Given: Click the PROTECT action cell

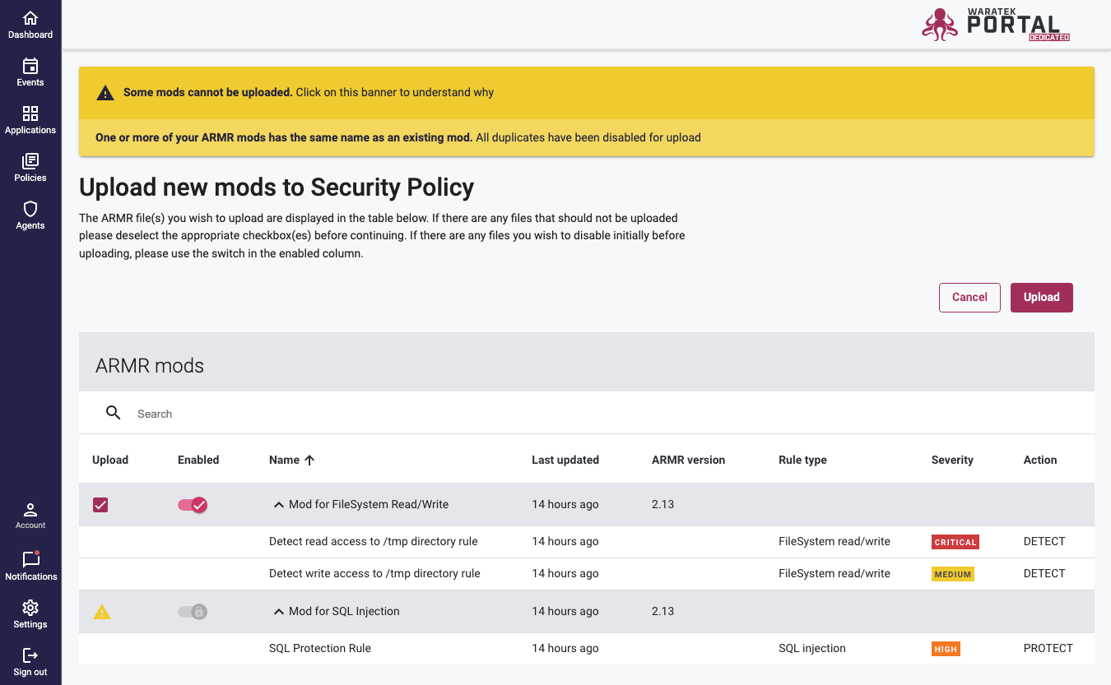Looking at the screenshot, I should [x=1048, y=649].
